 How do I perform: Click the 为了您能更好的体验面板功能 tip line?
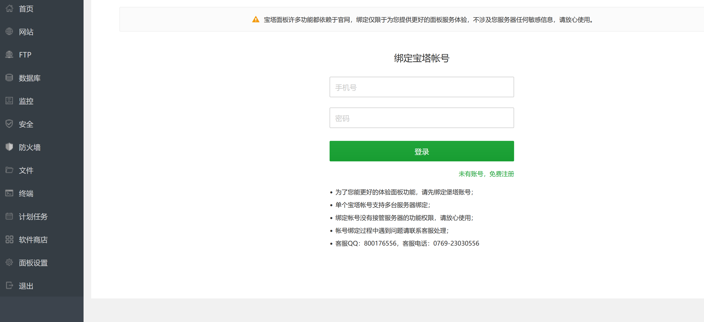coord(404,192)
